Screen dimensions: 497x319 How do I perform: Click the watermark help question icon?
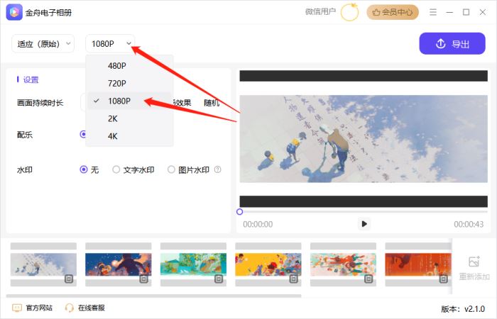point(218,169)
